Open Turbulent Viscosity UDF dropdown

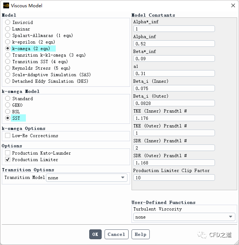point(184,217)
